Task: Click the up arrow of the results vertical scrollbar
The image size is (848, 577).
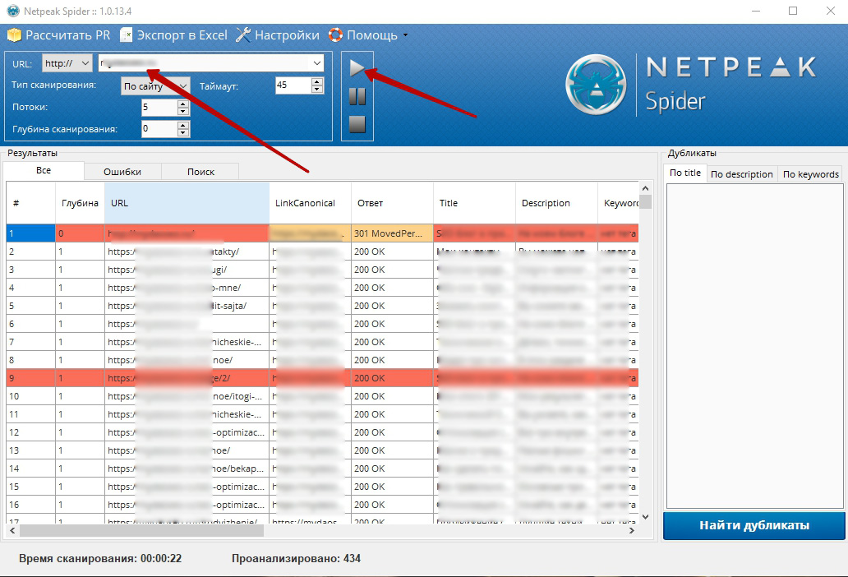Action: pos(645,188)
